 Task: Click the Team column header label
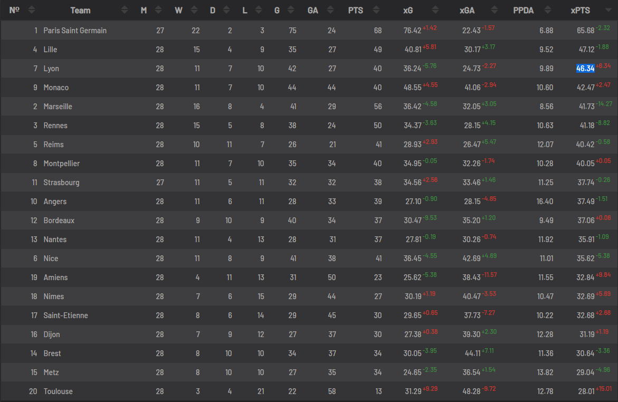[x=80, y=10]
